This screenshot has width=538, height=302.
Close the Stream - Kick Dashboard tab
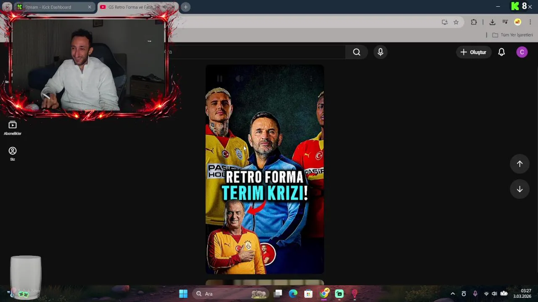(x=90, y=7)
